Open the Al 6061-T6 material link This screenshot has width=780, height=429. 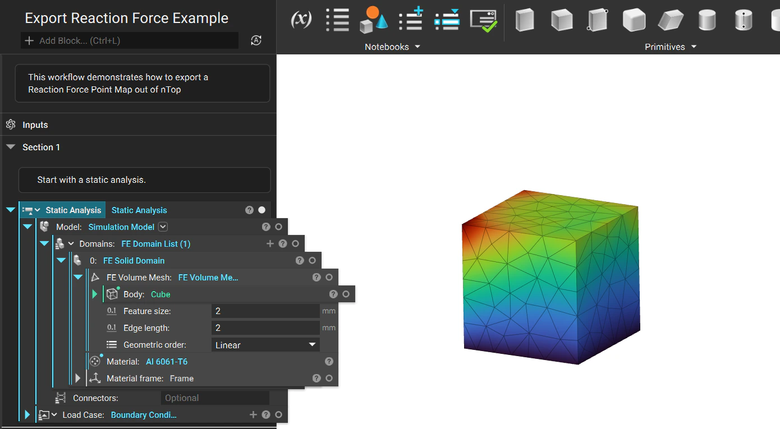[x=167, y=362]
